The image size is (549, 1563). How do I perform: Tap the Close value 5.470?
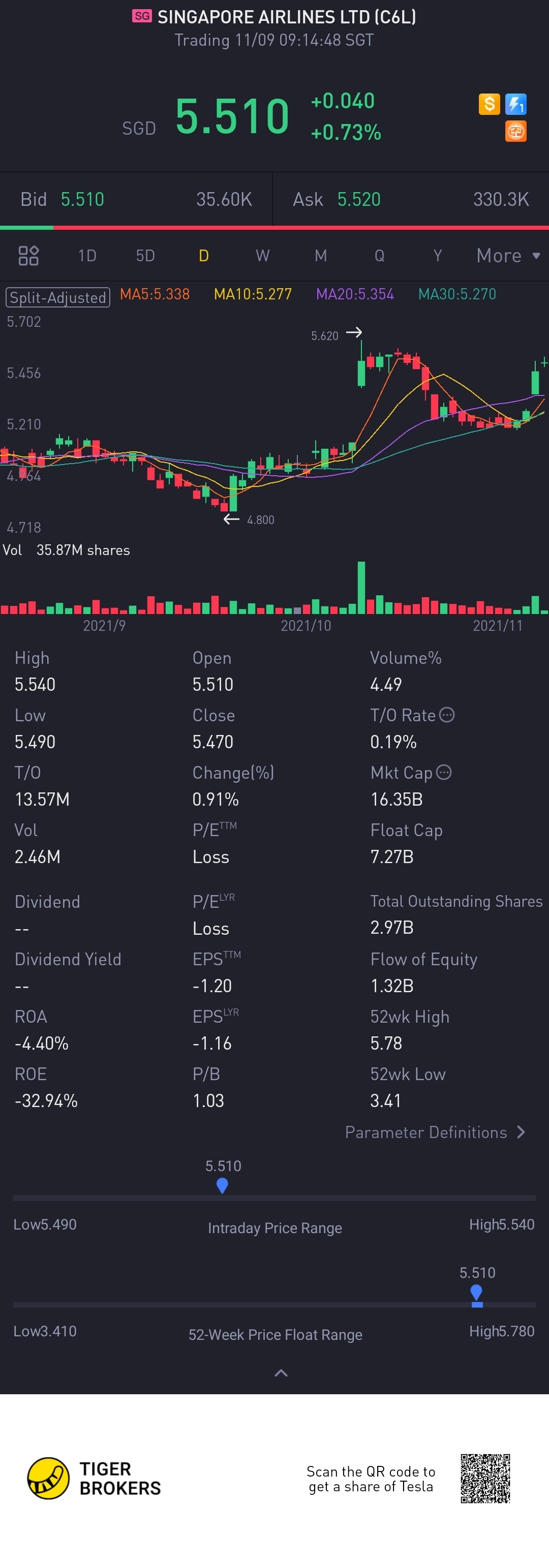tap(213, 742)
